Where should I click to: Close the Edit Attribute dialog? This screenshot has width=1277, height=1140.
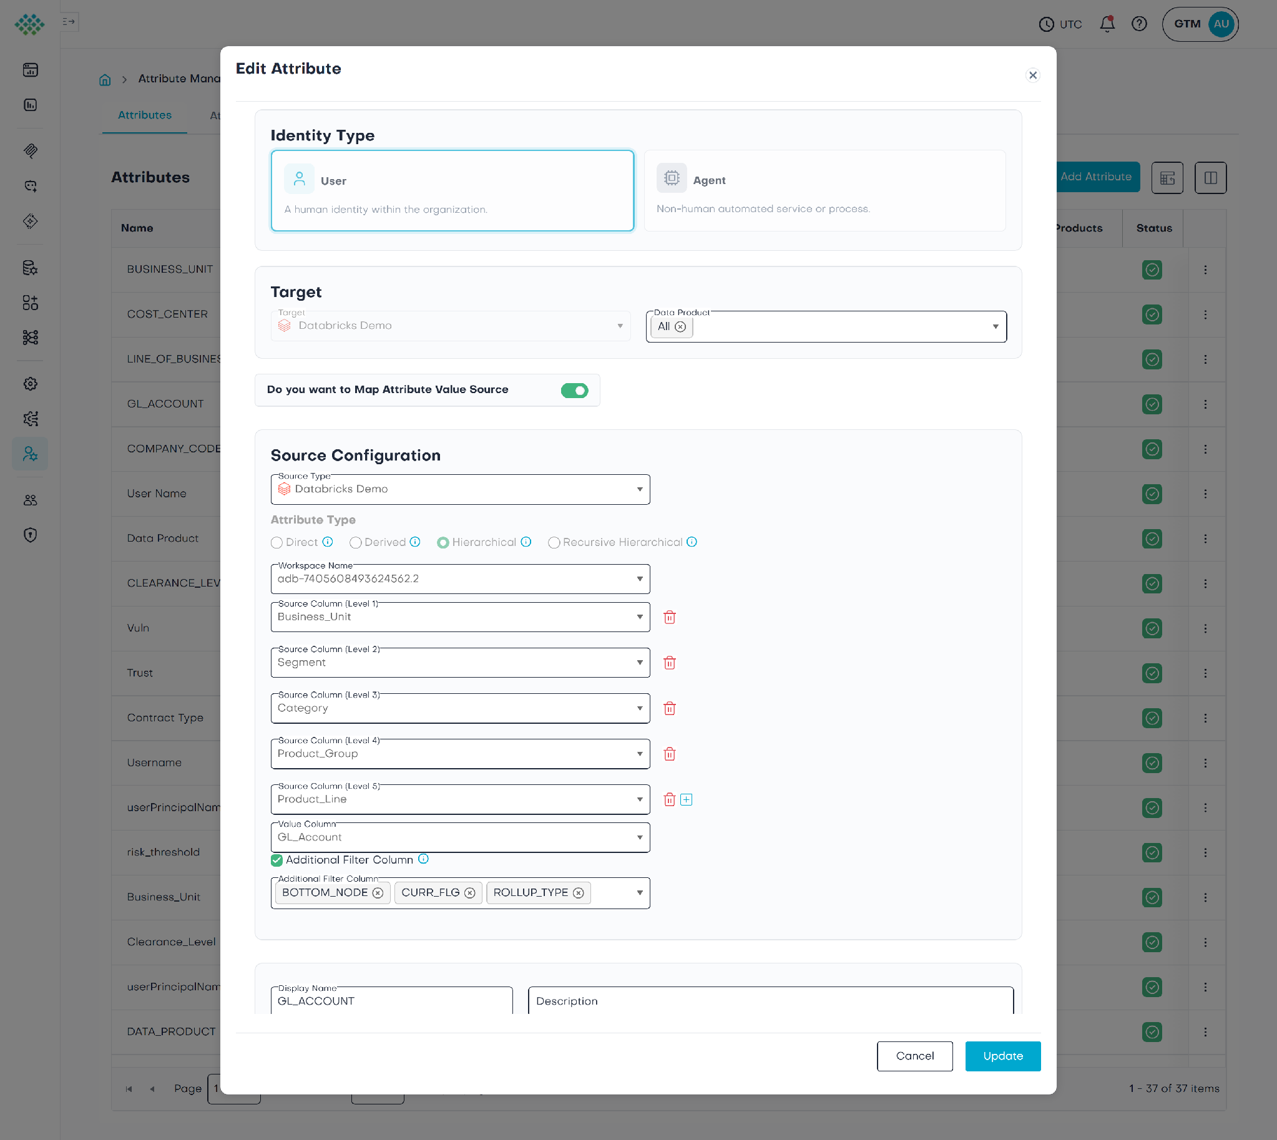click(1032, 75)
